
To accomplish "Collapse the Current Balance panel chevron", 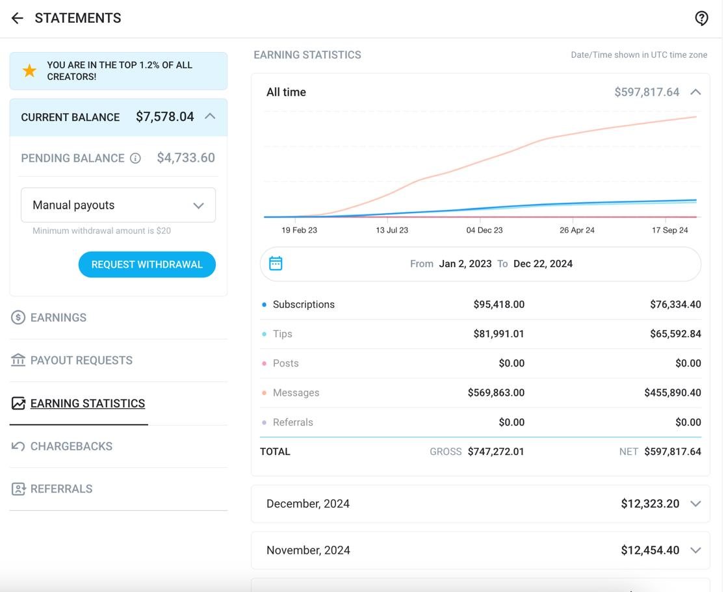I will (x=210, y=116).
